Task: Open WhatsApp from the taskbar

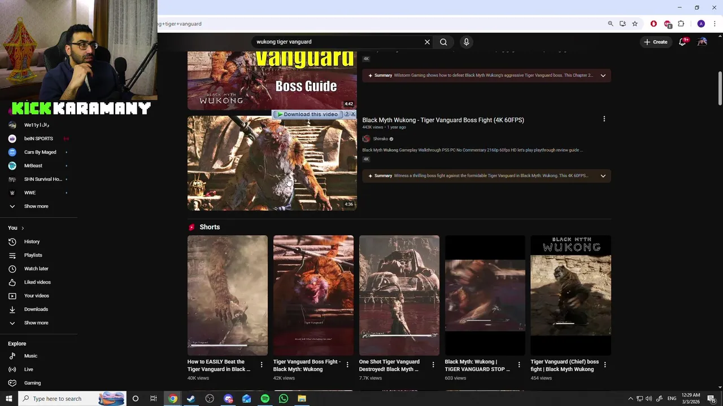Action: click(x=284, y=399)
